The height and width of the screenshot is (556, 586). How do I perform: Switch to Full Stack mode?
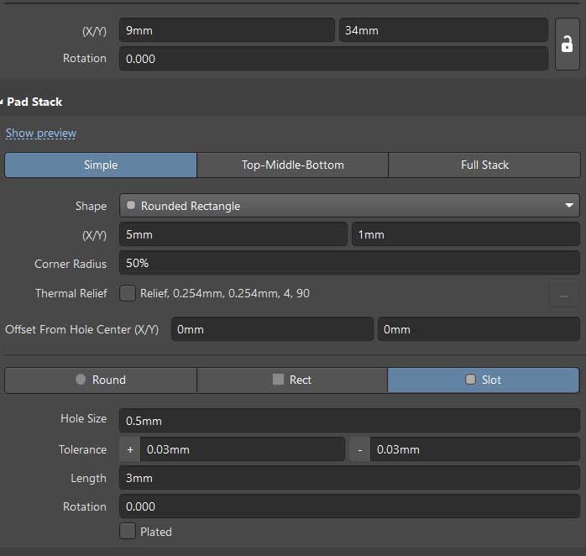[x=484, y=165]
